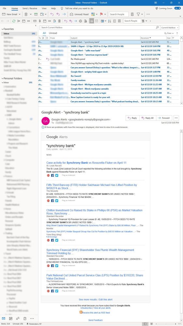Click the Categorize colored squares icon
This screenshot has width=183, height=326.
click(x=93, y=14)
